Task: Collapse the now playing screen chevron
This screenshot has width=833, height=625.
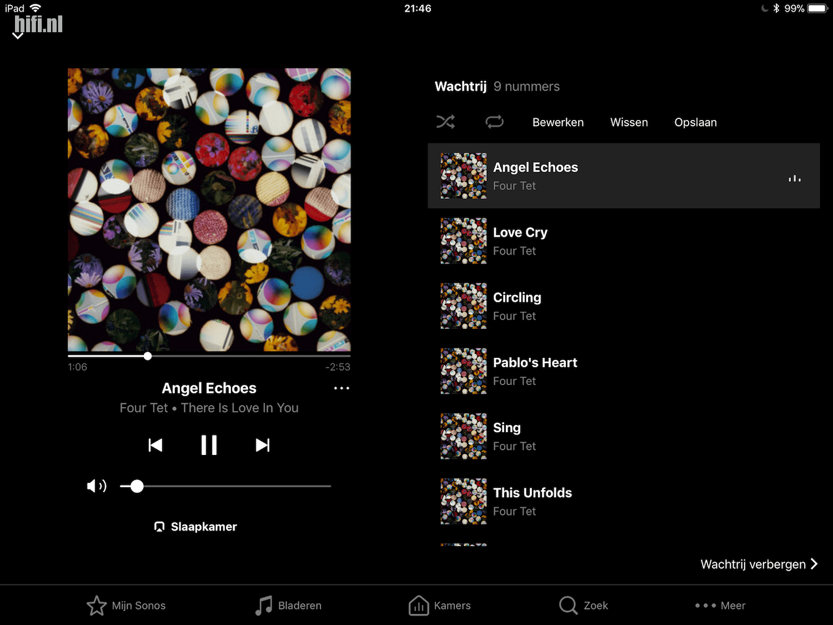Action: click(x=18, y=36)
